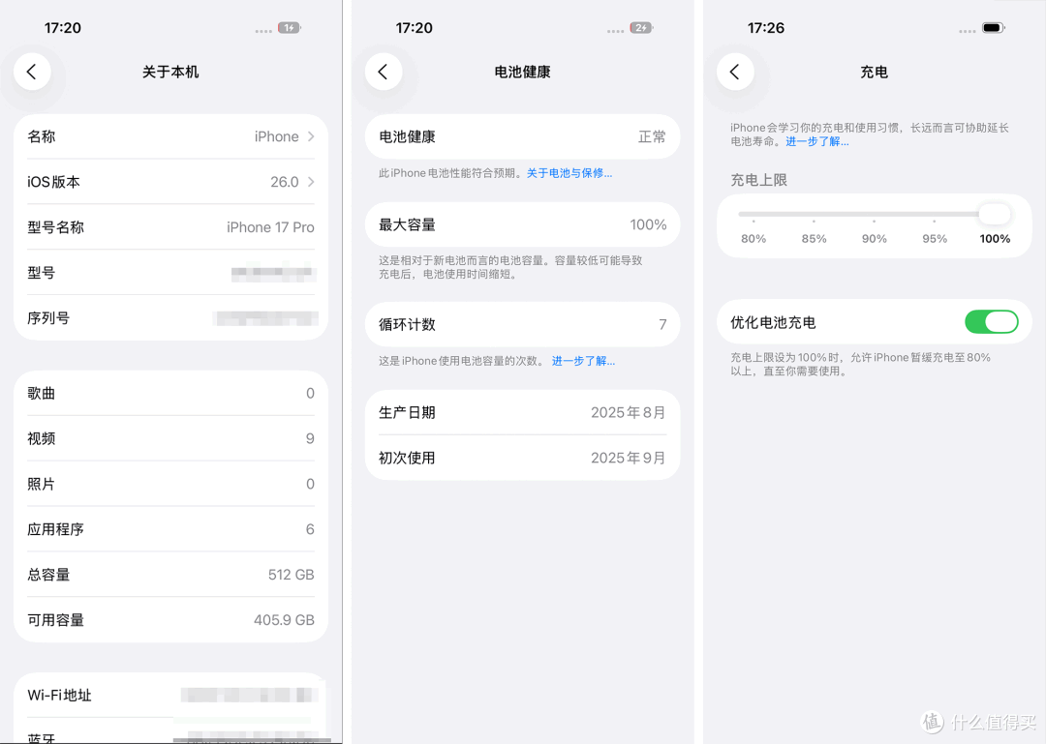Tap the Wi-Fi地址 row

pyautogui.click(x=170, y=696)
